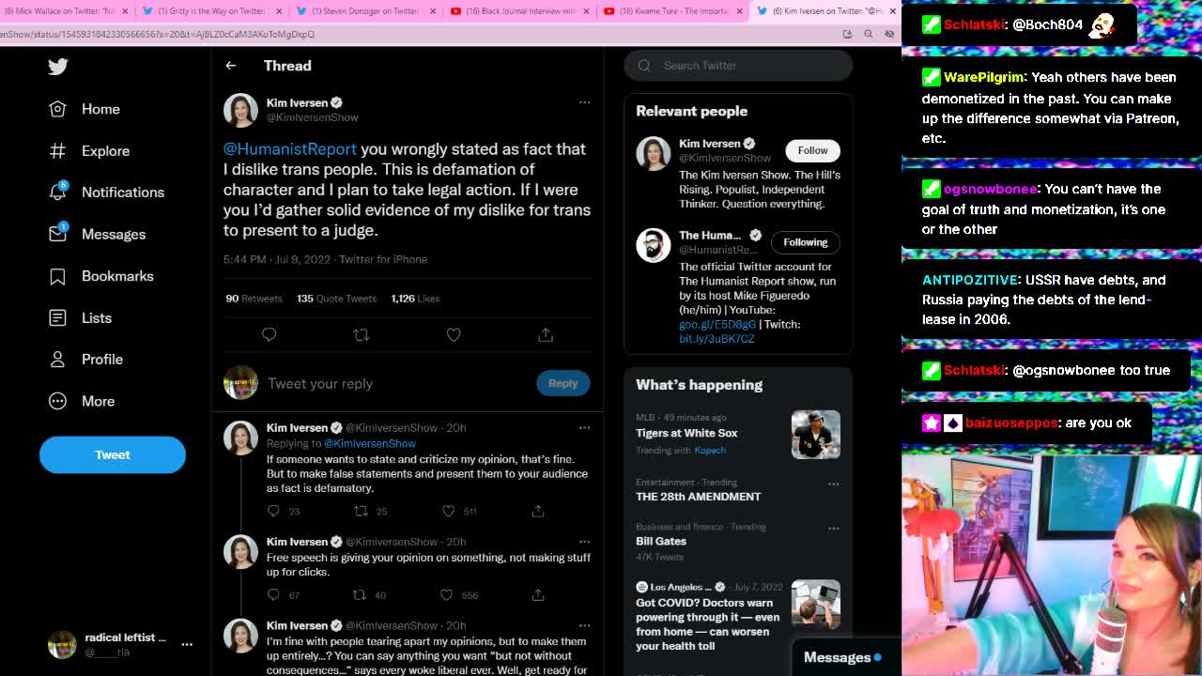Click the Reply button
The width and height of the screenshot is (1202, 676).
[x=562, y=383]
